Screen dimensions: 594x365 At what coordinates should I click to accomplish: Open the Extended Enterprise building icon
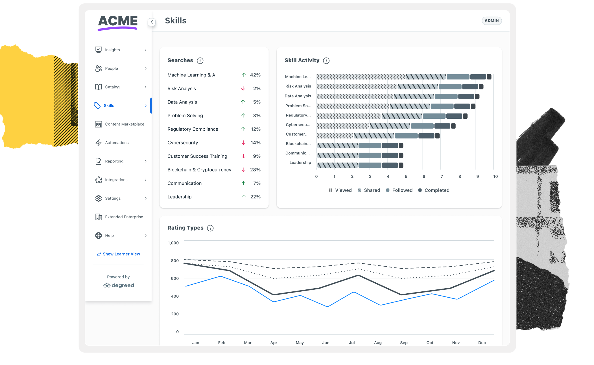[98, 217]
